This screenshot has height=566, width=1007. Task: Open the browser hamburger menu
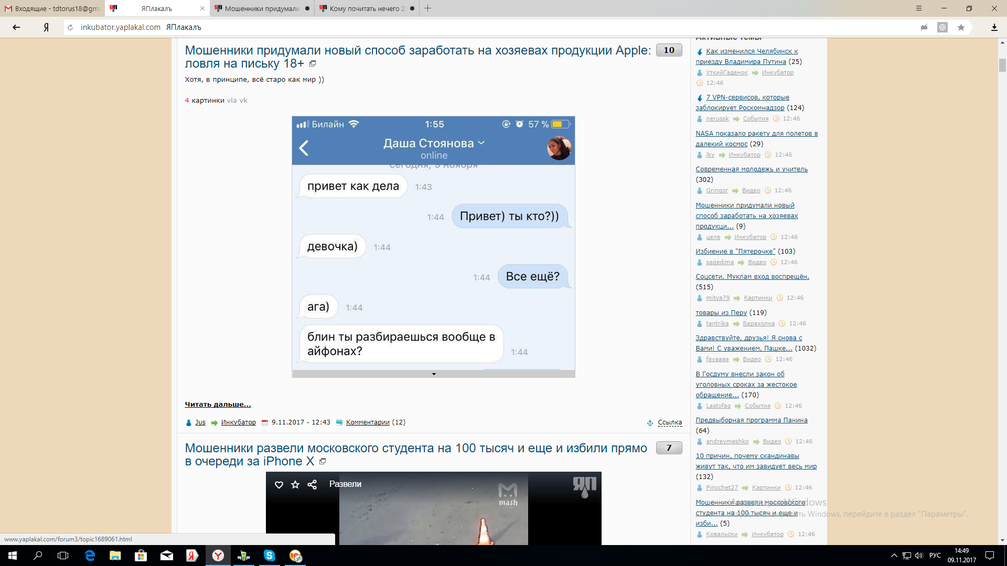click(x=918, y=8)
